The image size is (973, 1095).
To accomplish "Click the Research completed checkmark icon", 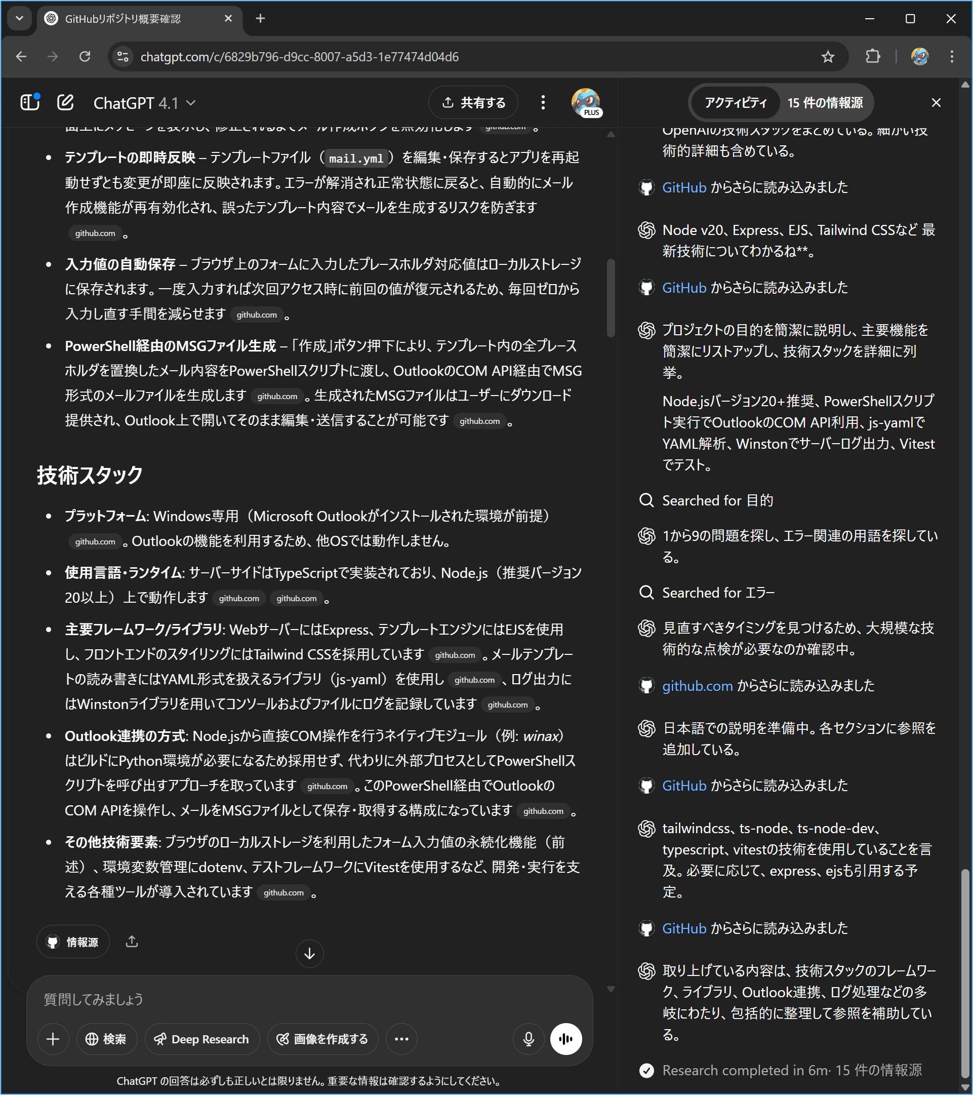I will tap(646, 1070).
